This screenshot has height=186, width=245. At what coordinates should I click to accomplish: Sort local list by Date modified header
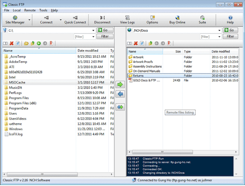[92, 50]
